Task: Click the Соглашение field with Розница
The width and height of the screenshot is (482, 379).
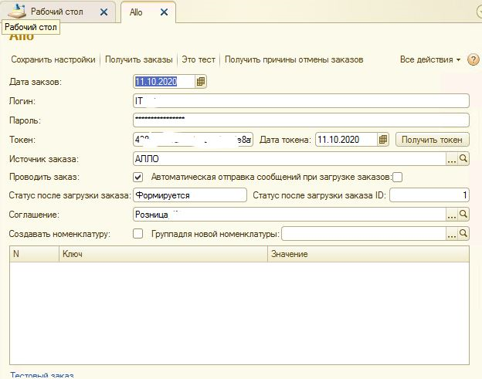Action: [x=290, y=215]
